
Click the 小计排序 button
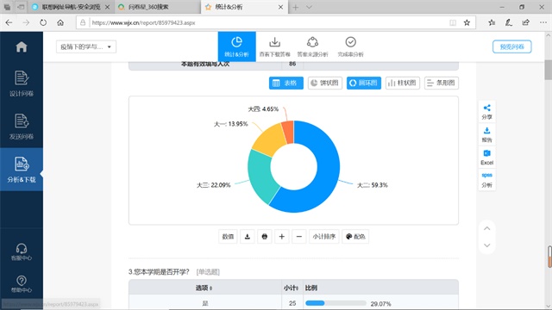pos(324,237)
